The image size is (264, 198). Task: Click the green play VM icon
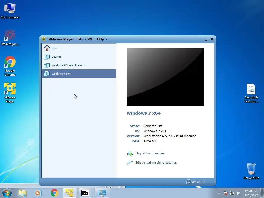(130, 153)
